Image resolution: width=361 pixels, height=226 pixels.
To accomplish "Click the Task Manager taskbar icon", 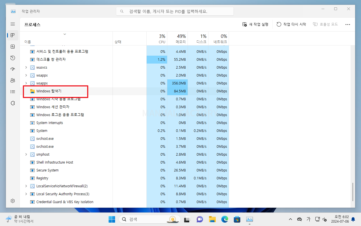I will click(249, 219).
